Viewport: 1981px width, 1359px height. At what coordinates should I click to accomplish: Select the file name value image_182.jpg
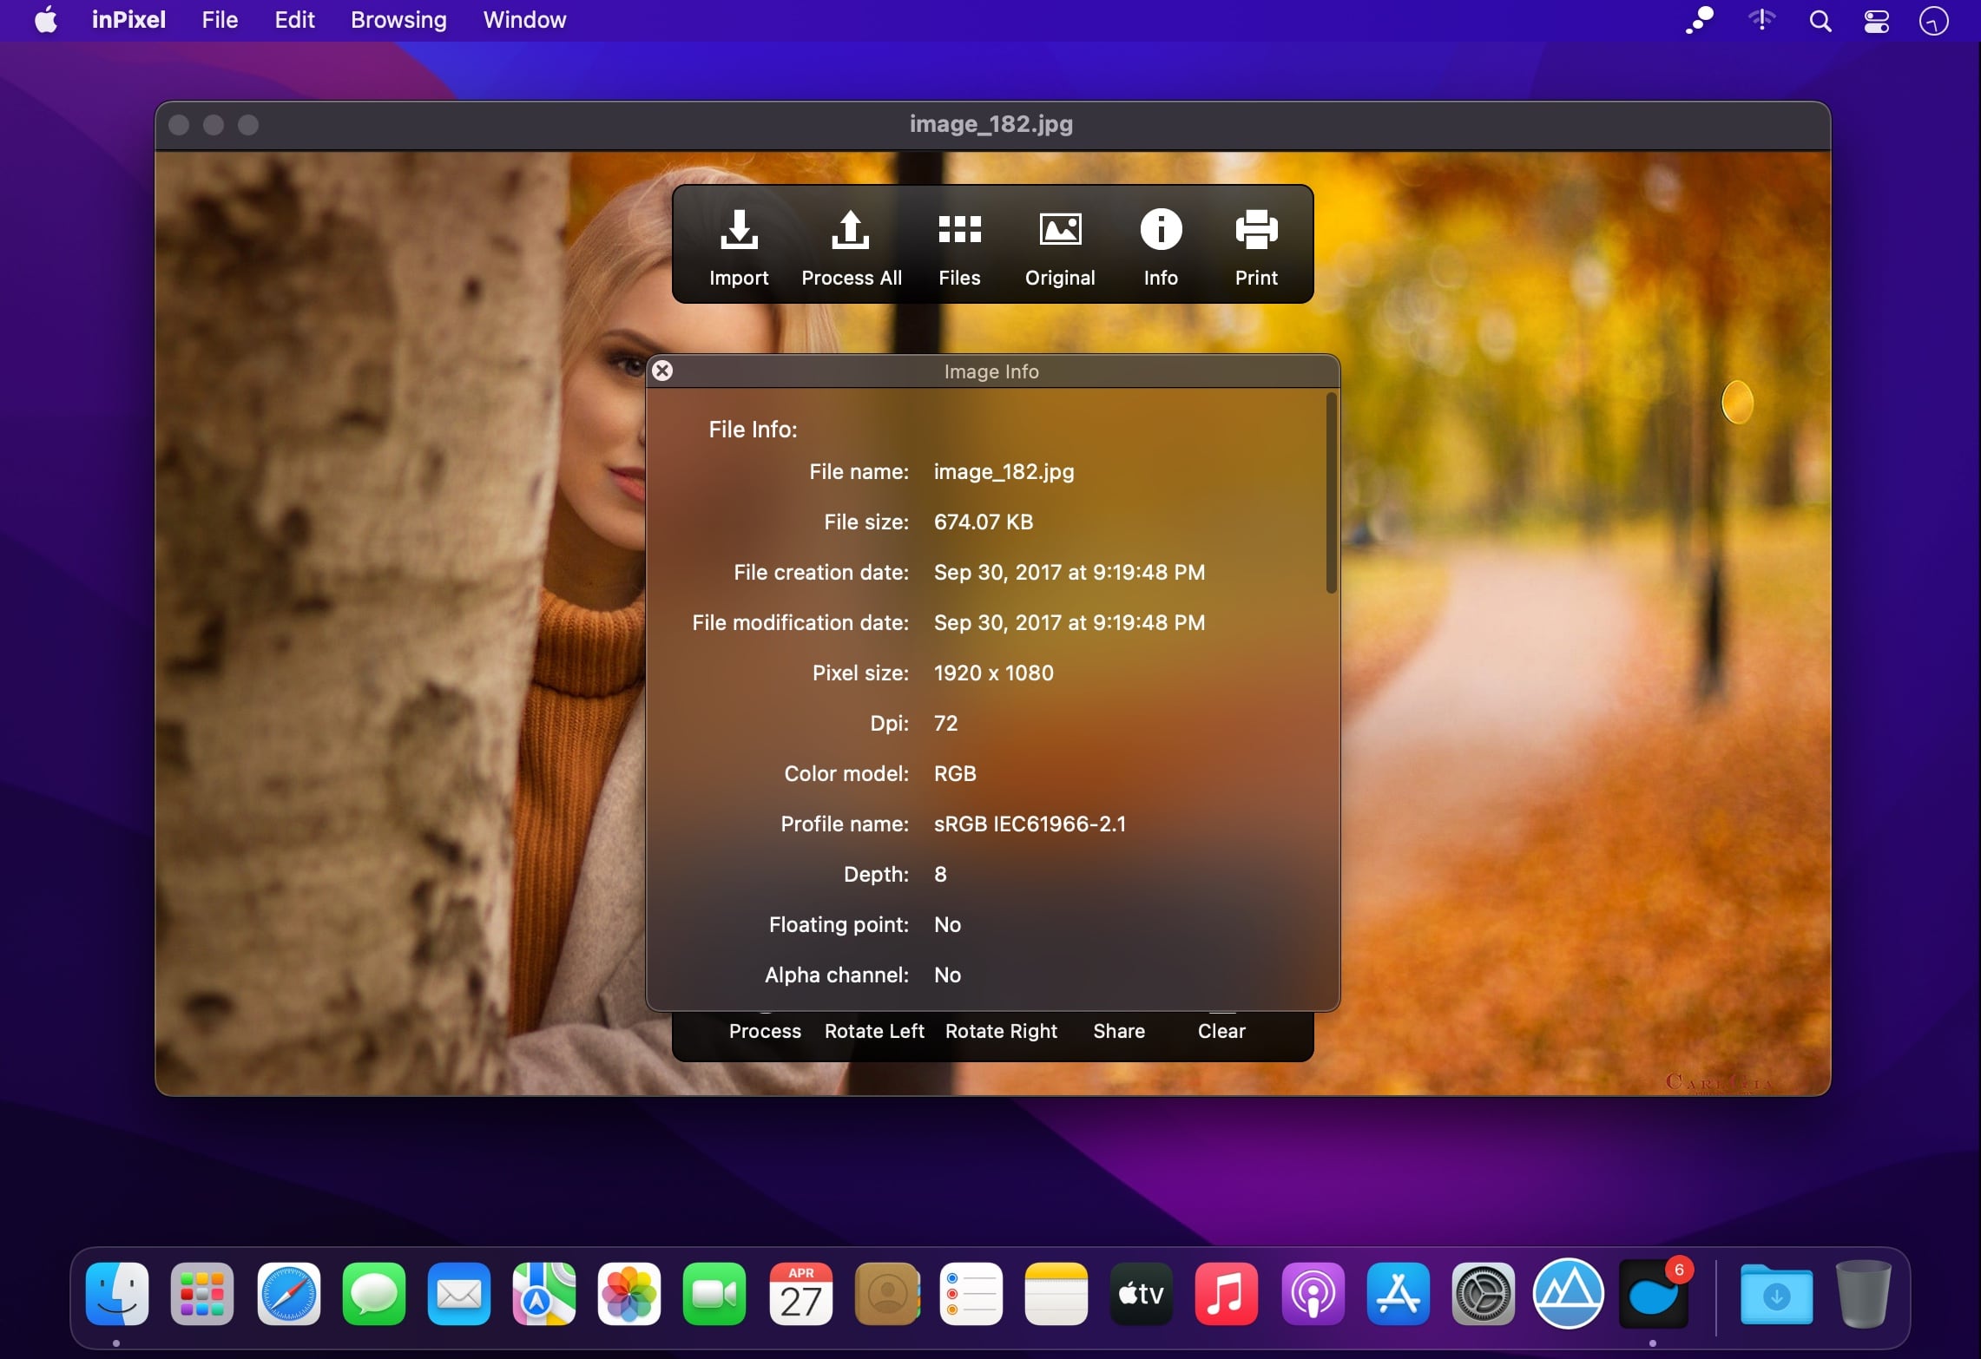[1004, 471]
